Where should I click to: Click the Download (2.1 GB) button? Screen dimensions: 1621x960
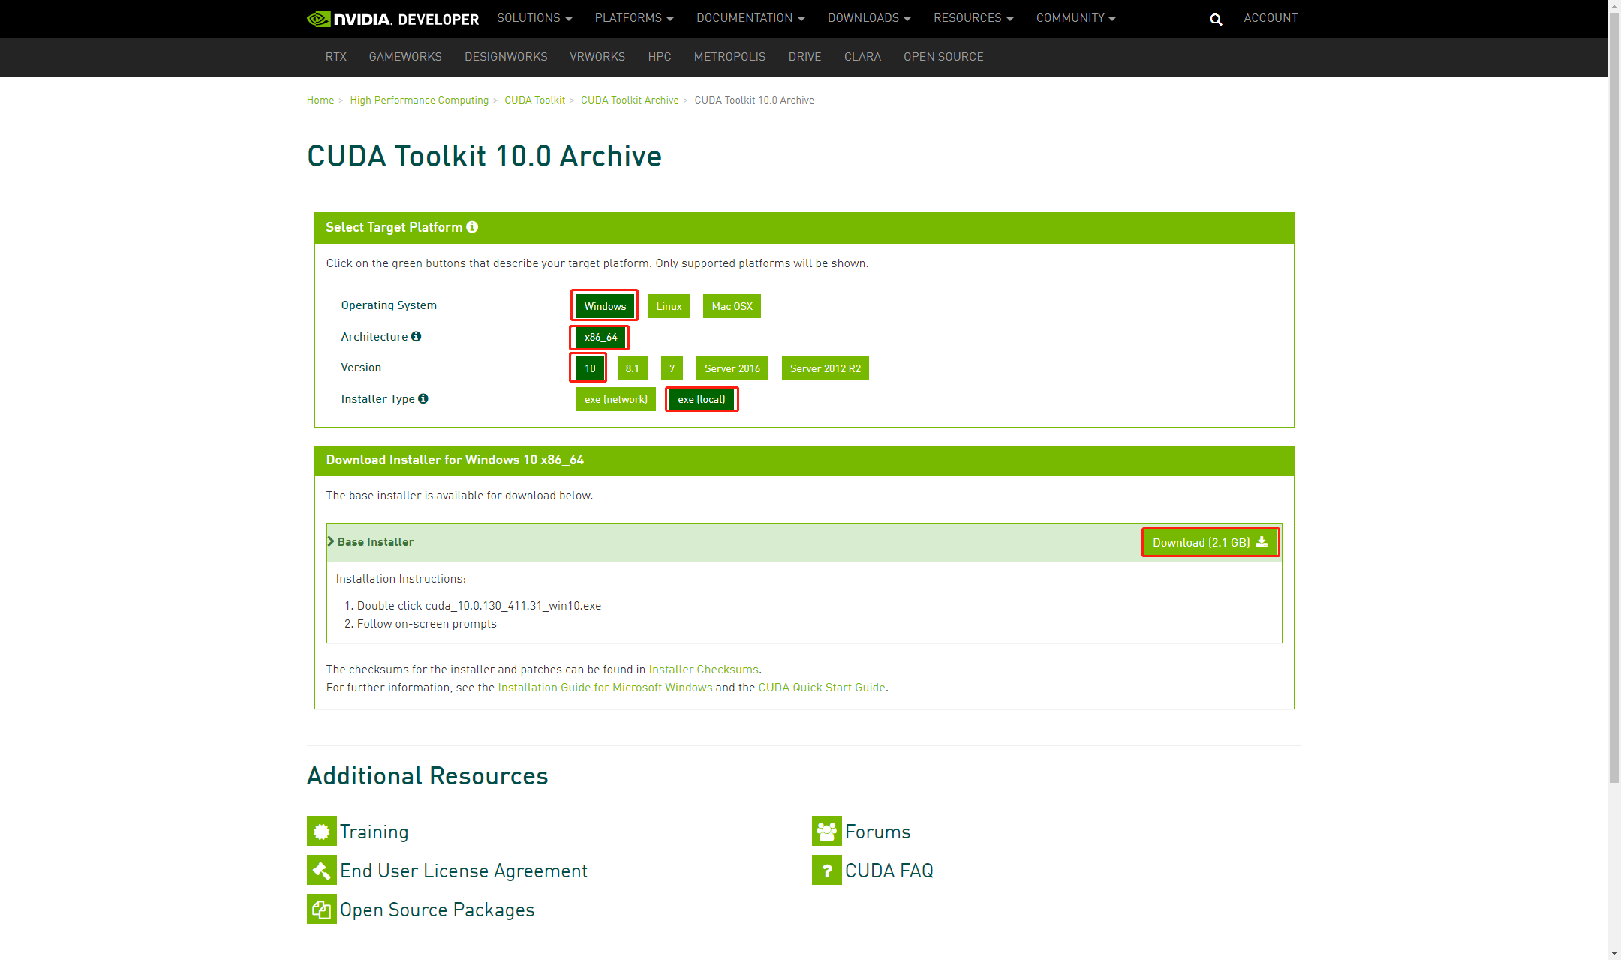pyautogui.click(x=1209, y=542)
